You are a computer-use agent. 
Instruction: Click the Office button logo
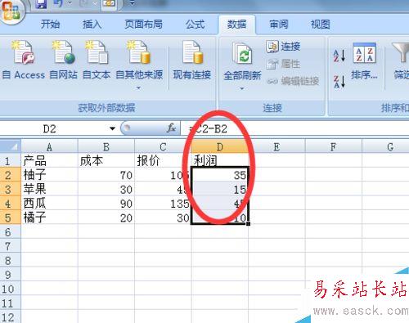point(11,11)
